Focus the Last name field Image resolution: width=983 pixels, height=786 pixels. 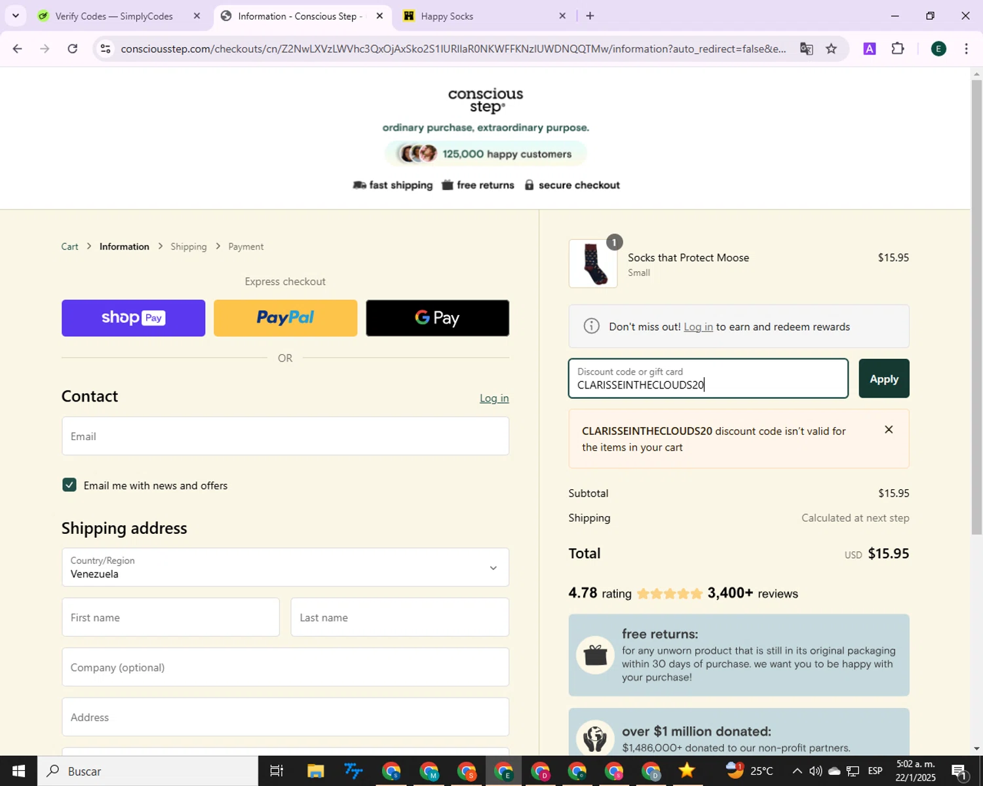coord(400,617)
